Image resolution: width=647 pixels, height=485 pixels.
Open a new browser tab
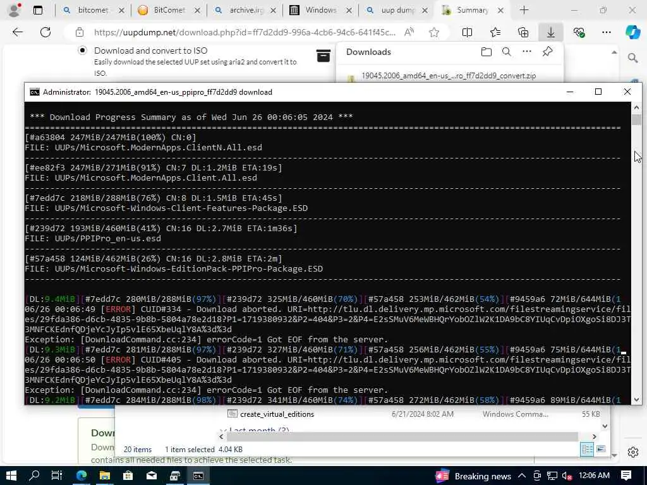click(x=524, y=10)
